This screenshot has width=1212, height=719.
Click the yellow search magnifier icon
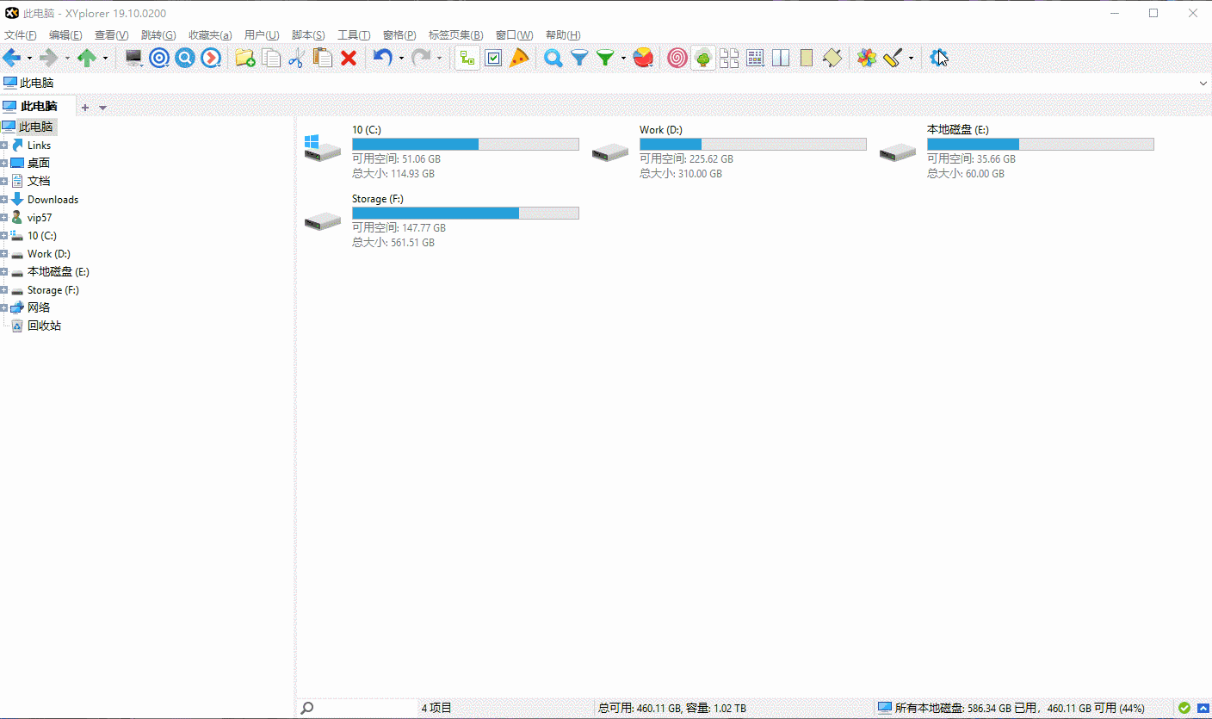pos(553,58)
